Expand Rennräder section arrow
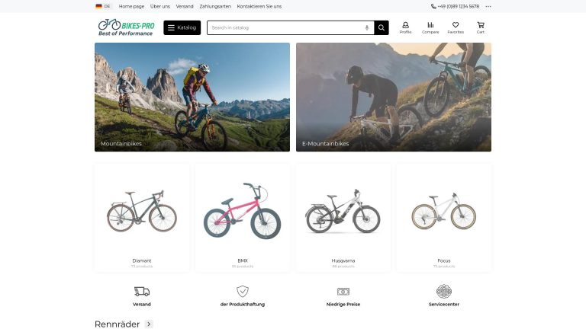The image size is (586, 329). pyautogui.click(x=149, y=324)
